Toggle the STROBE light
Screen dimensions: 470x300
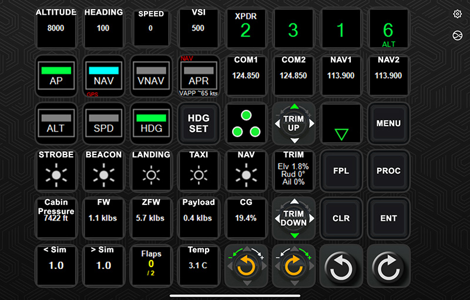[56, 171]
